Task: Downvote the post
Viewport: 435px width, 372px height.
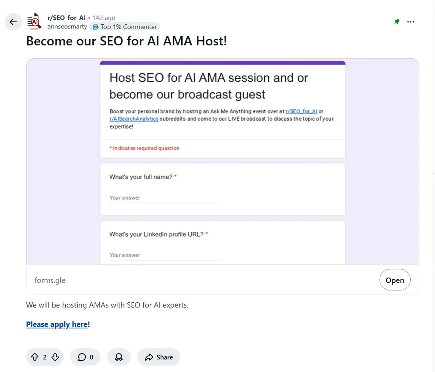Action: coord(55,357)
